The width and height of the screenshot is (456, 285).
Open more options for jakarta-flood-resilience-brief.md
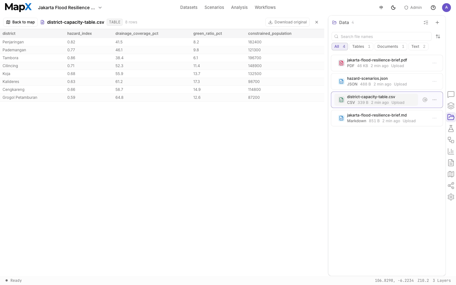coord(434,118)
